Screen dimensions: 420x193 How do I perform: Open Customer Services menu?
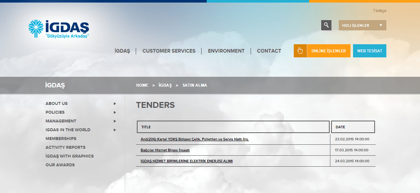tap(169, 51)
